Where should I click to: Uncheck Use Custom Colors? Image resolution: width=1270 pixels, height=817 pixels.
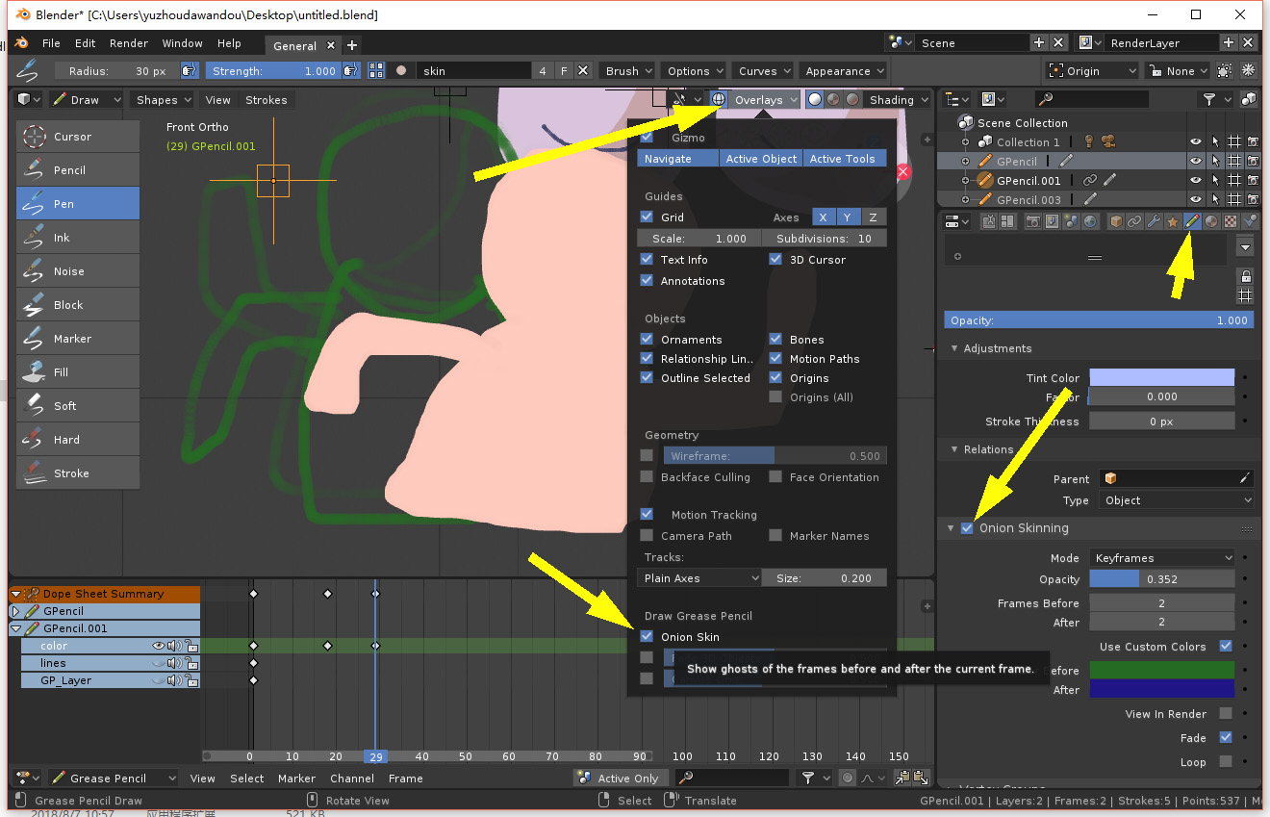(1225, 646)
